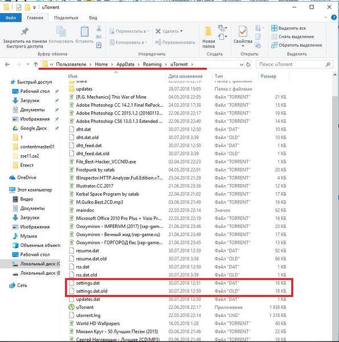Click the Home breadcrumb segment
This screenshot has width=339, height=342.
[101, 64]
